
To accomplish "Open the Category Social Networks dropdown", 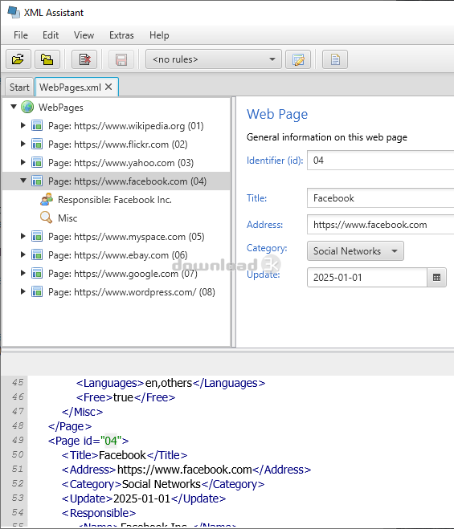I will pyautogui.click(x=355, y=251).
